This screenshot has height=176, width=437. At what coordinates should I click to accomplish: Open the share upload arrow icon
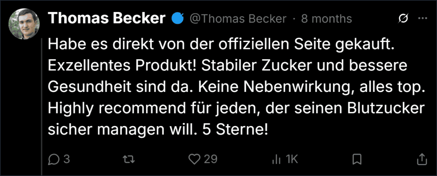(422, 159)
